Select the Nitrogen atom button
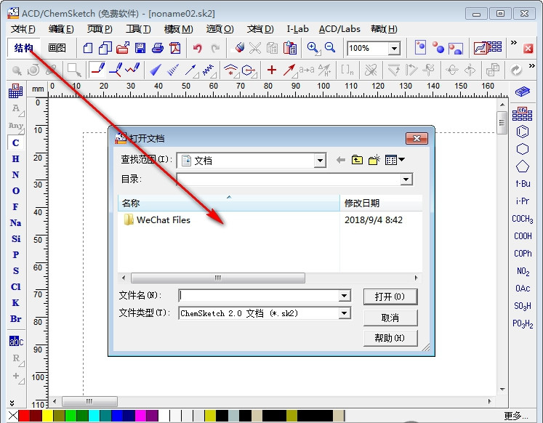 (x=15, y=175)
